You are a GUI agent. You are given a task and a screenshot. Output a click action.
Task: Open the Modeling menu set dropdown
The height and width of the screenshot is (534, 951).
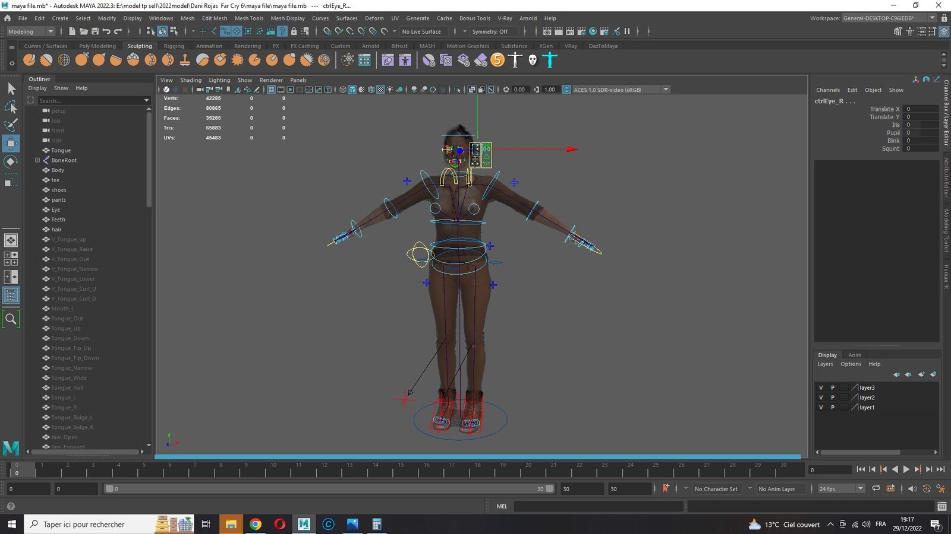30,31
